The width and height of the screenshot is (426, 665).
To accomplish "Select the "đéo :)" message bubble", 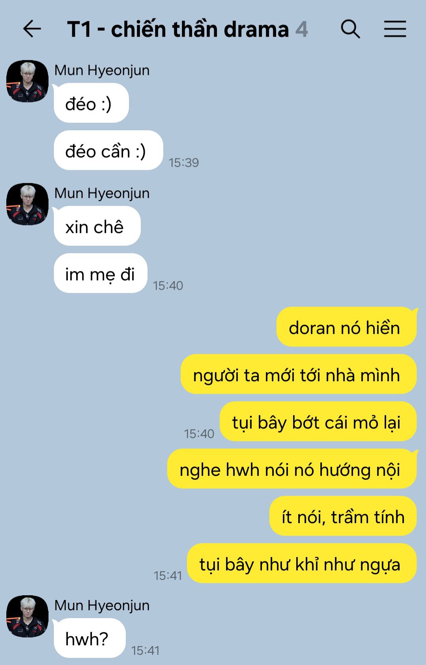I will (x=91, y=103).
